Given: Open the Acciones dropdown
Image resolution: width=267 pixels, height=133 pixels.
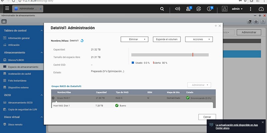Looking at the screenshot, I should 199,39.
